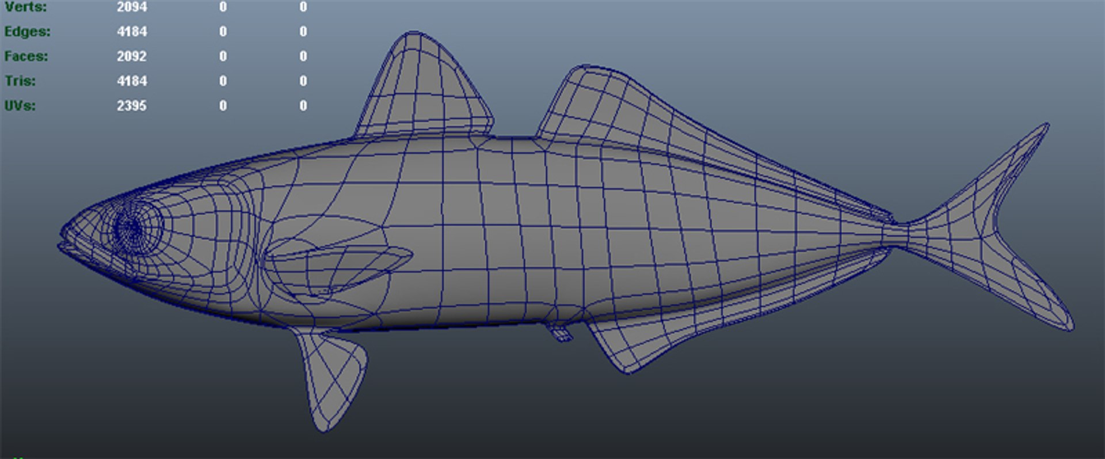This screenshot has height=459, width=1105.
Task: Select the Edges count value 4184
Action: click(132, 32)
